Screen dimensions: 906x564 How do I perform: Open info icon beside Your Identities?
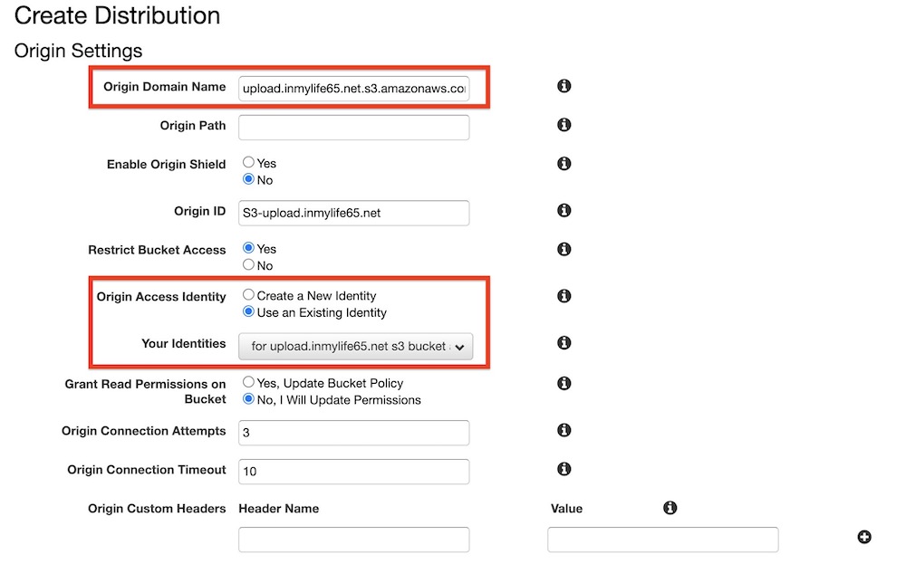pos(564,342)
